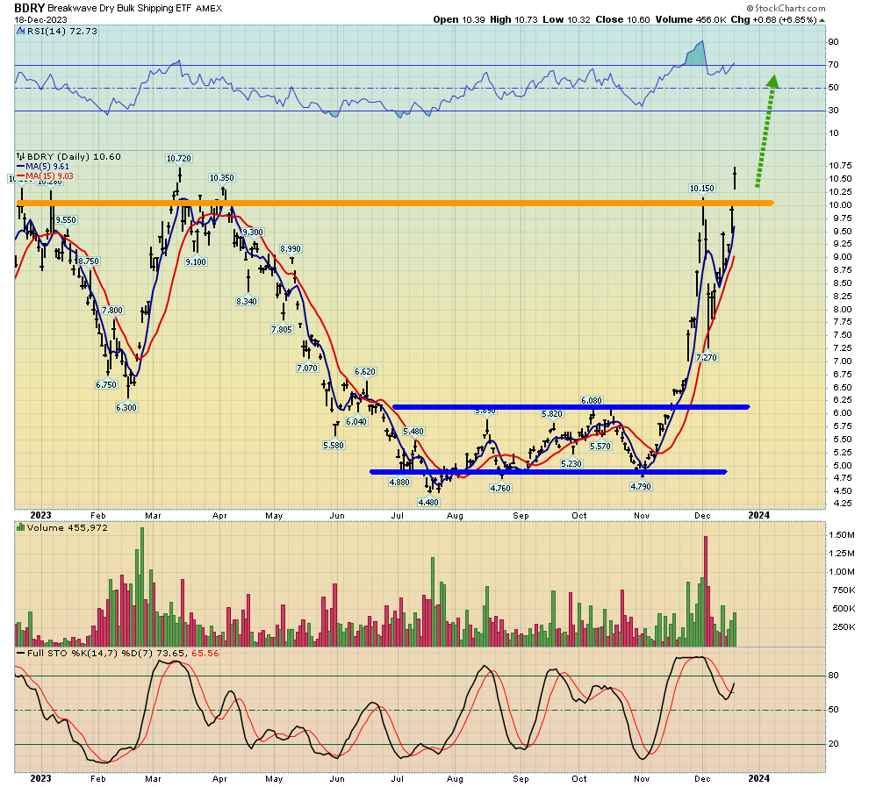The width and height of the screenshot is (869, 787).
Task: Click the AMEX exchange label
Action: tap(208, 8)
